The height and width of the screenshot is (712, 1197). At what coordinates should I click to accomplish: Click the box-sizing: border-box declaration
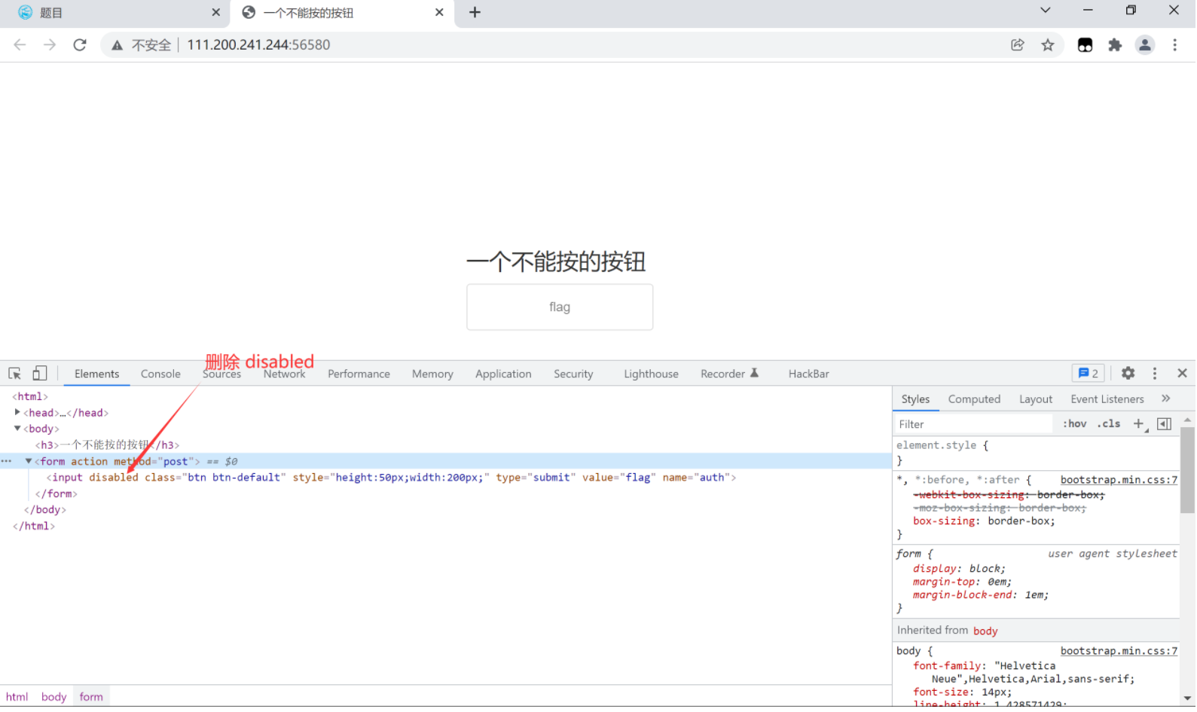pos(984,521)
